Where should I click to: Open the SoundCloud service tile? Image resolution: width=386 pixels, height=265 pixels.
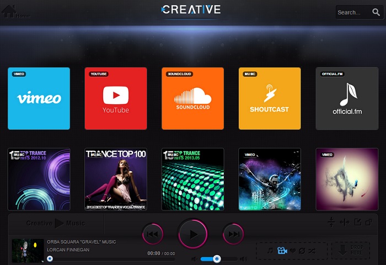tap(193, 98)
